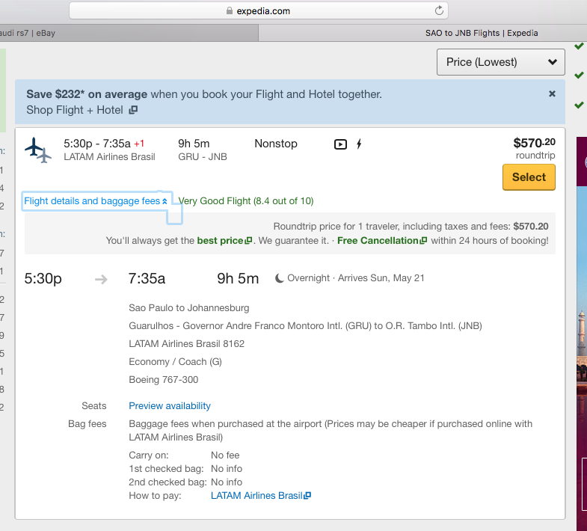Click the expedia.com address bar
The height and width of the screenshot is (531, 587).
click(259, 11)
